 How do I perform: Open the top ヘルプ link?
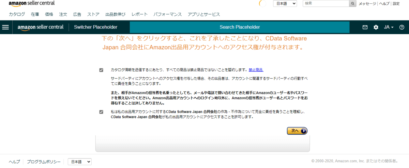384,3
